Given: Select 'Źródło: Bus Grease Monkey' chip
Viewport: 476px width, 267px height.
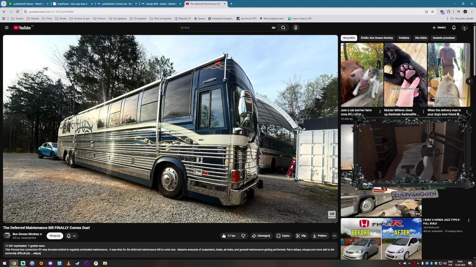Looking at the screenshot, I should coord(377,38).
